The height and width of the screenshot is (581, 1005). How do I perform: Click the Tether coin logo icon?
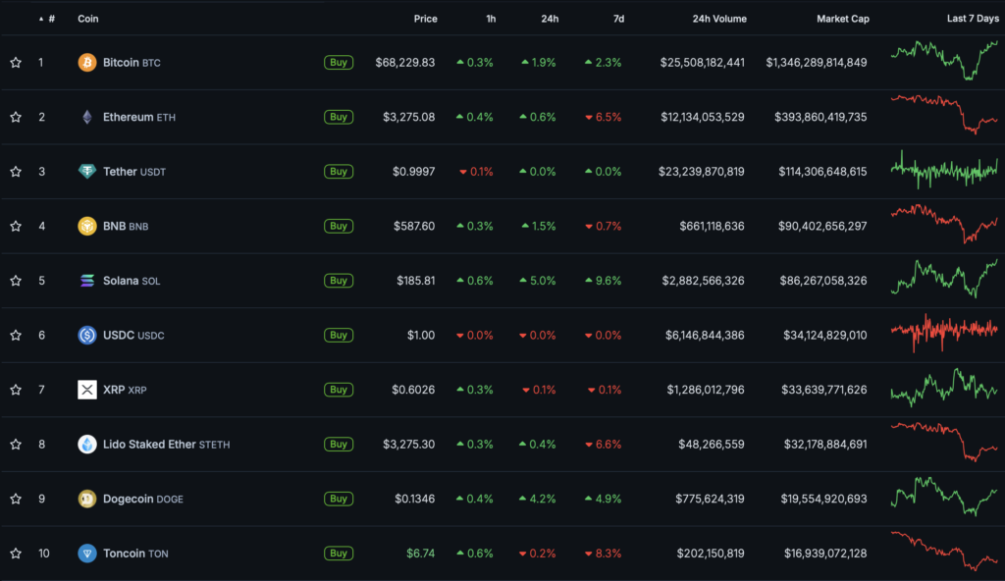[x=87, y=172]
